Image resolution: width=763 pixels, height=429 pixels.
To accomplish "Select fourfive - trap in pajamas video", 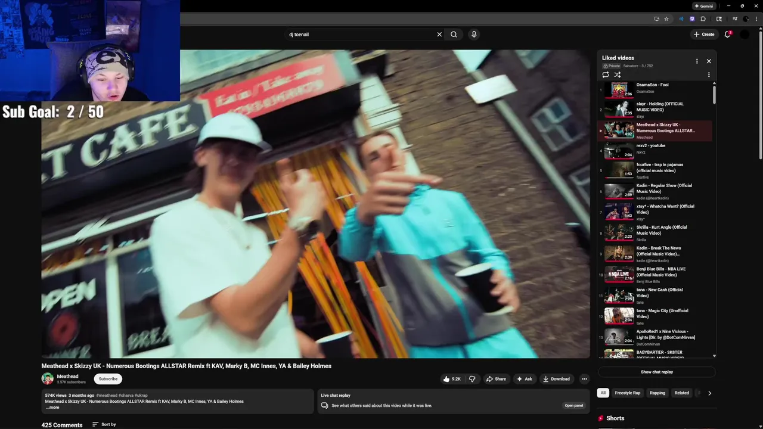I will point(656,170).
